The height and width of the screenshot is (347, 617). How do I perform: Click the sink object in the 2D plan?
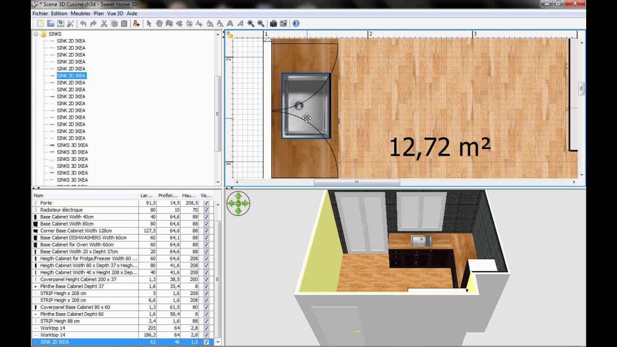(306, 106)
